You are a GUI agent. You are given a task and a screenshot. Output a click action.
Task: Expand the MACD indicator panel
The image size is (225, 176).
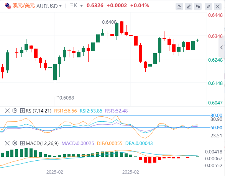pos(22,143)
